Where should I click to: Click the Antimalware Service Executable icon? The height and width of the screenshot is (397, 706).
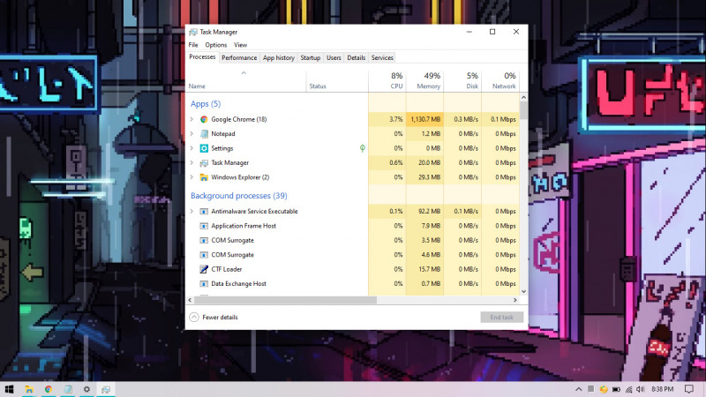[204, 211]
